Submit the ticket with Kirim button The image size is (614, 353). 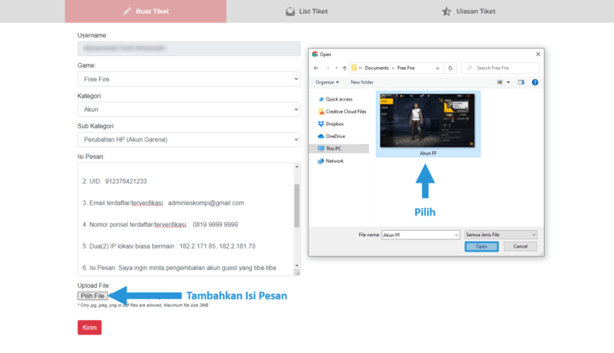coord(89,328)
